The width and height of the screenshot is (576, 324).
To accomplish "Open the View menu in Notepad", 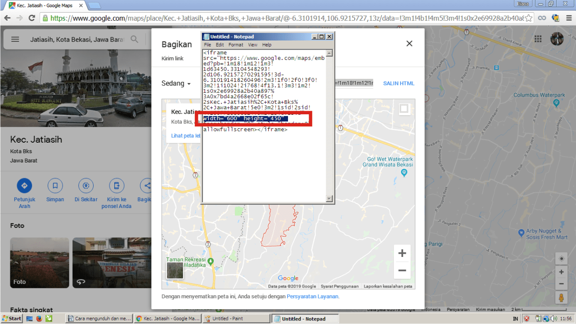I will click(x=253, y=45).
